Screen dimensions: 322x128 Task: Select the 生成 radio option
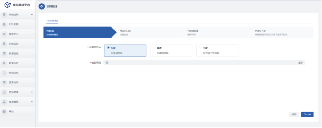click(108, 48)
